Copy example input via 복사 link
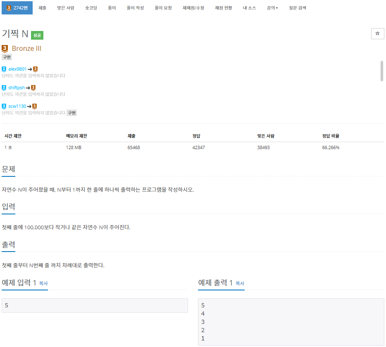Screen dimensions: 386x347 pos(43,283)
